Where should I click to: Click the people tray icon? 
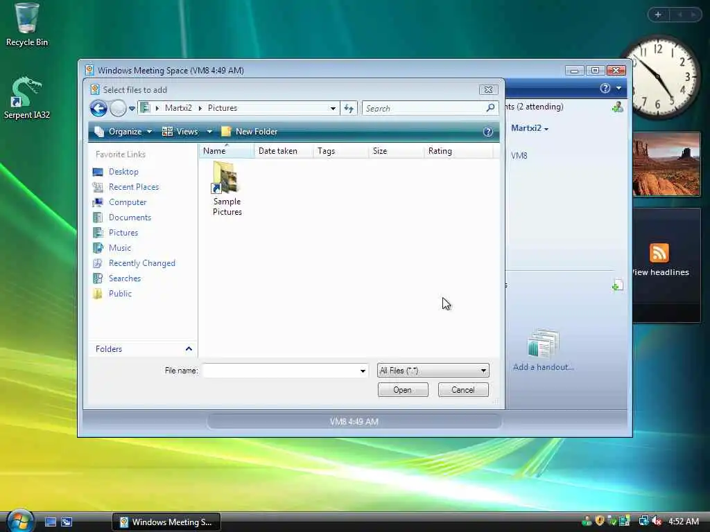pyautogui.click(x=587, y=521)
